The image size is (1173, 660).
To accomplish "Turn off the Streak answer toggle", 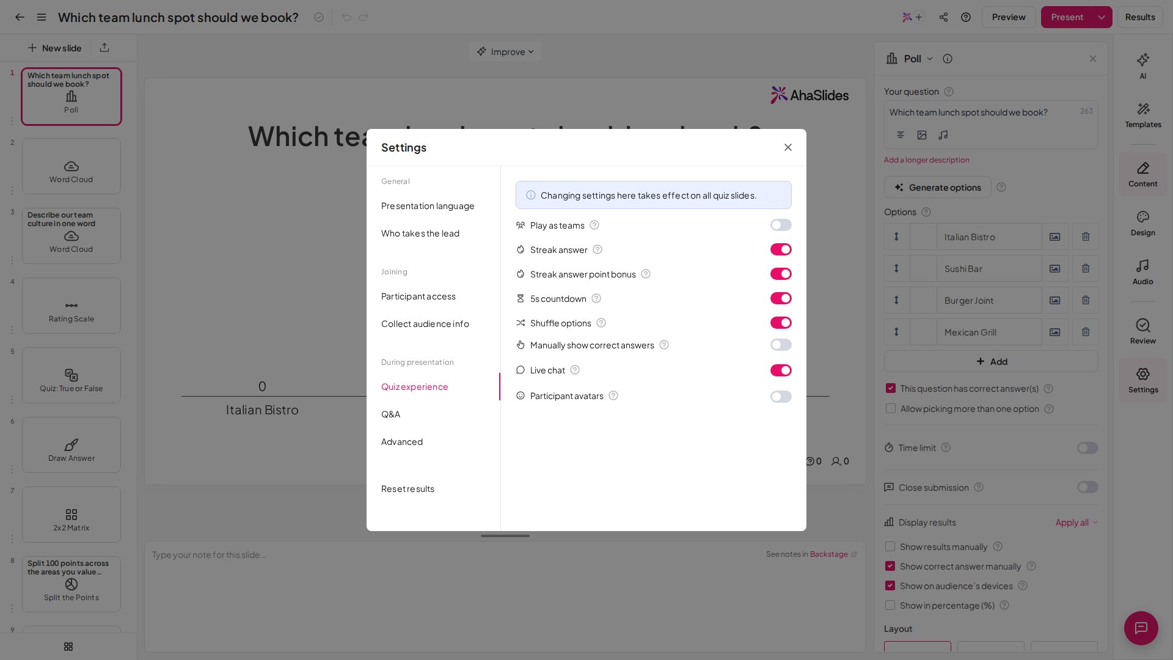I will 781,249.
